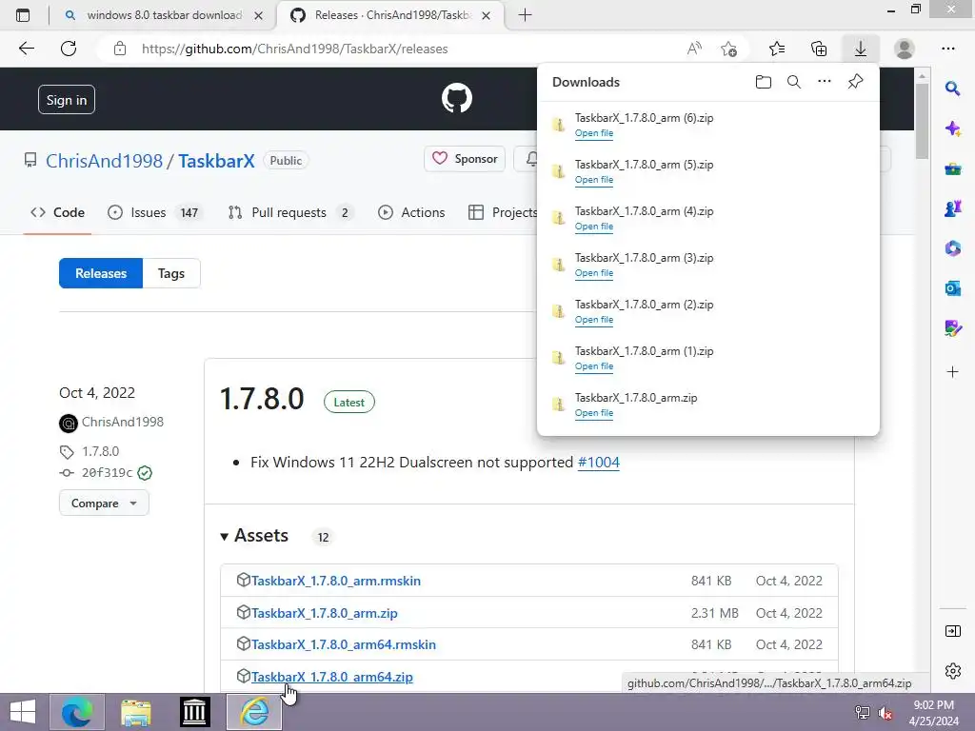975x731 pixels.
Task: Open the Tools briefcase sidebar icon
Action: [952, 168]
